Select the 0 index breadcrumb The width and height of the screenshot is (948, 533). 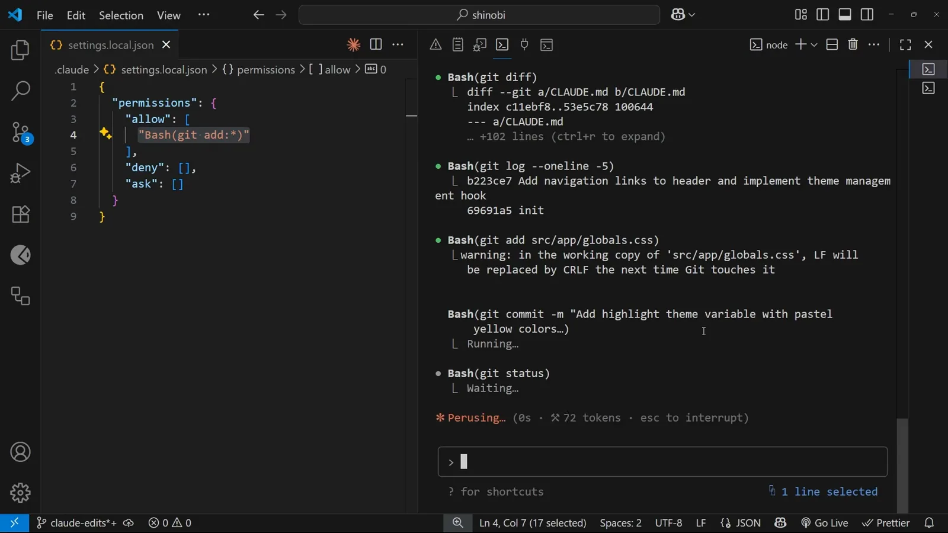(376, 70)
